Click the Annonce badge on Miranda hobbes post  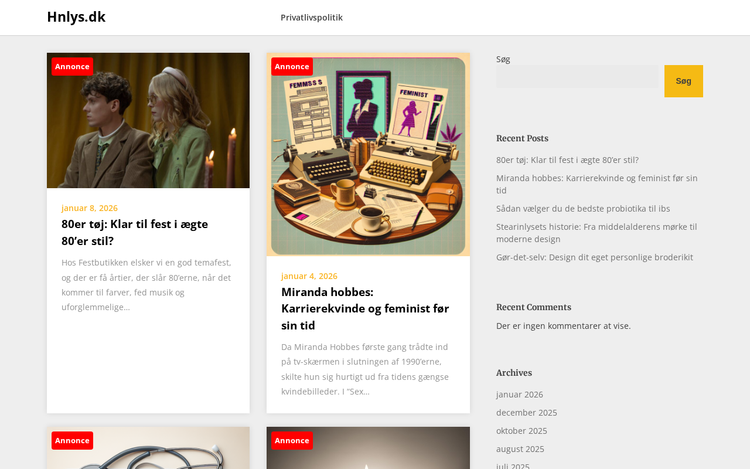(292, 66)
